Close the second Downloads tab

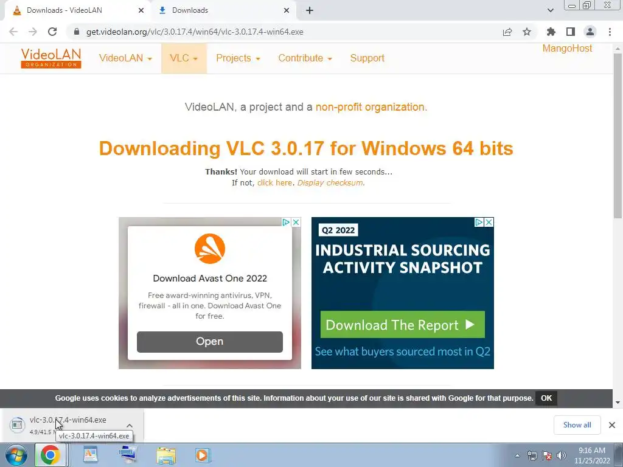pos(287,10)
